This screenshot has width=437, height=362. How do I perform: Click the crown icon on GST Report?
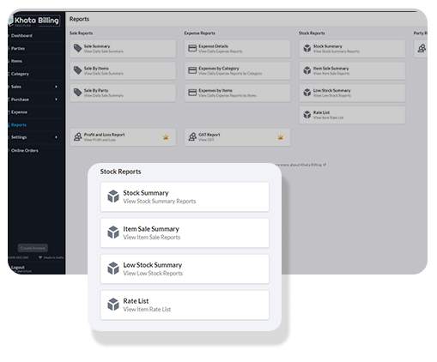[x=281, y=137]
